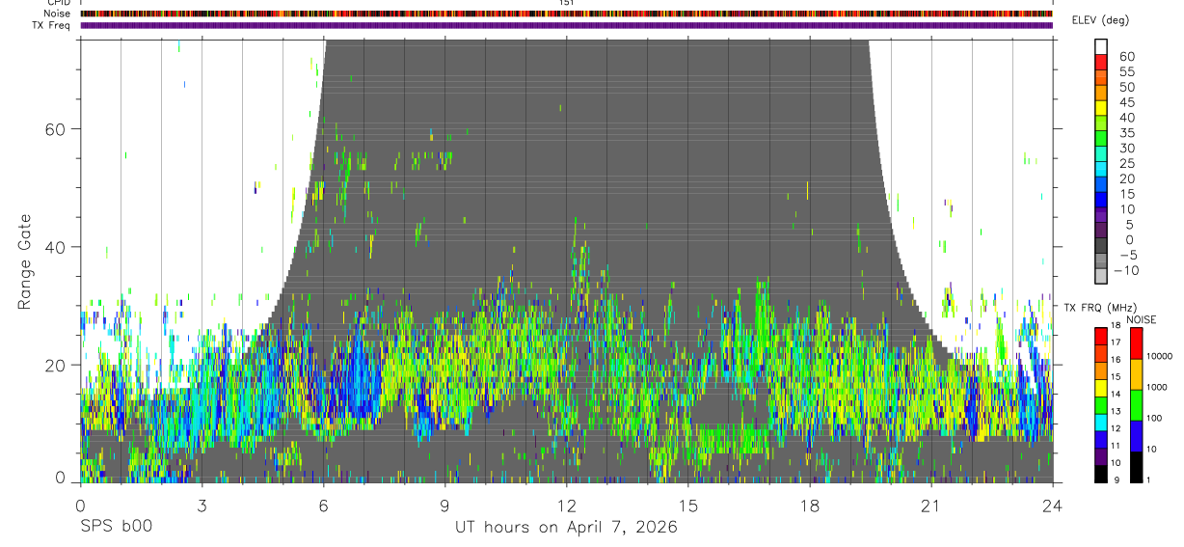This screenshot has height=547, width=1184.
Task: Click the purple TX Freq strip above plot
Action: (x=566, y=25)
